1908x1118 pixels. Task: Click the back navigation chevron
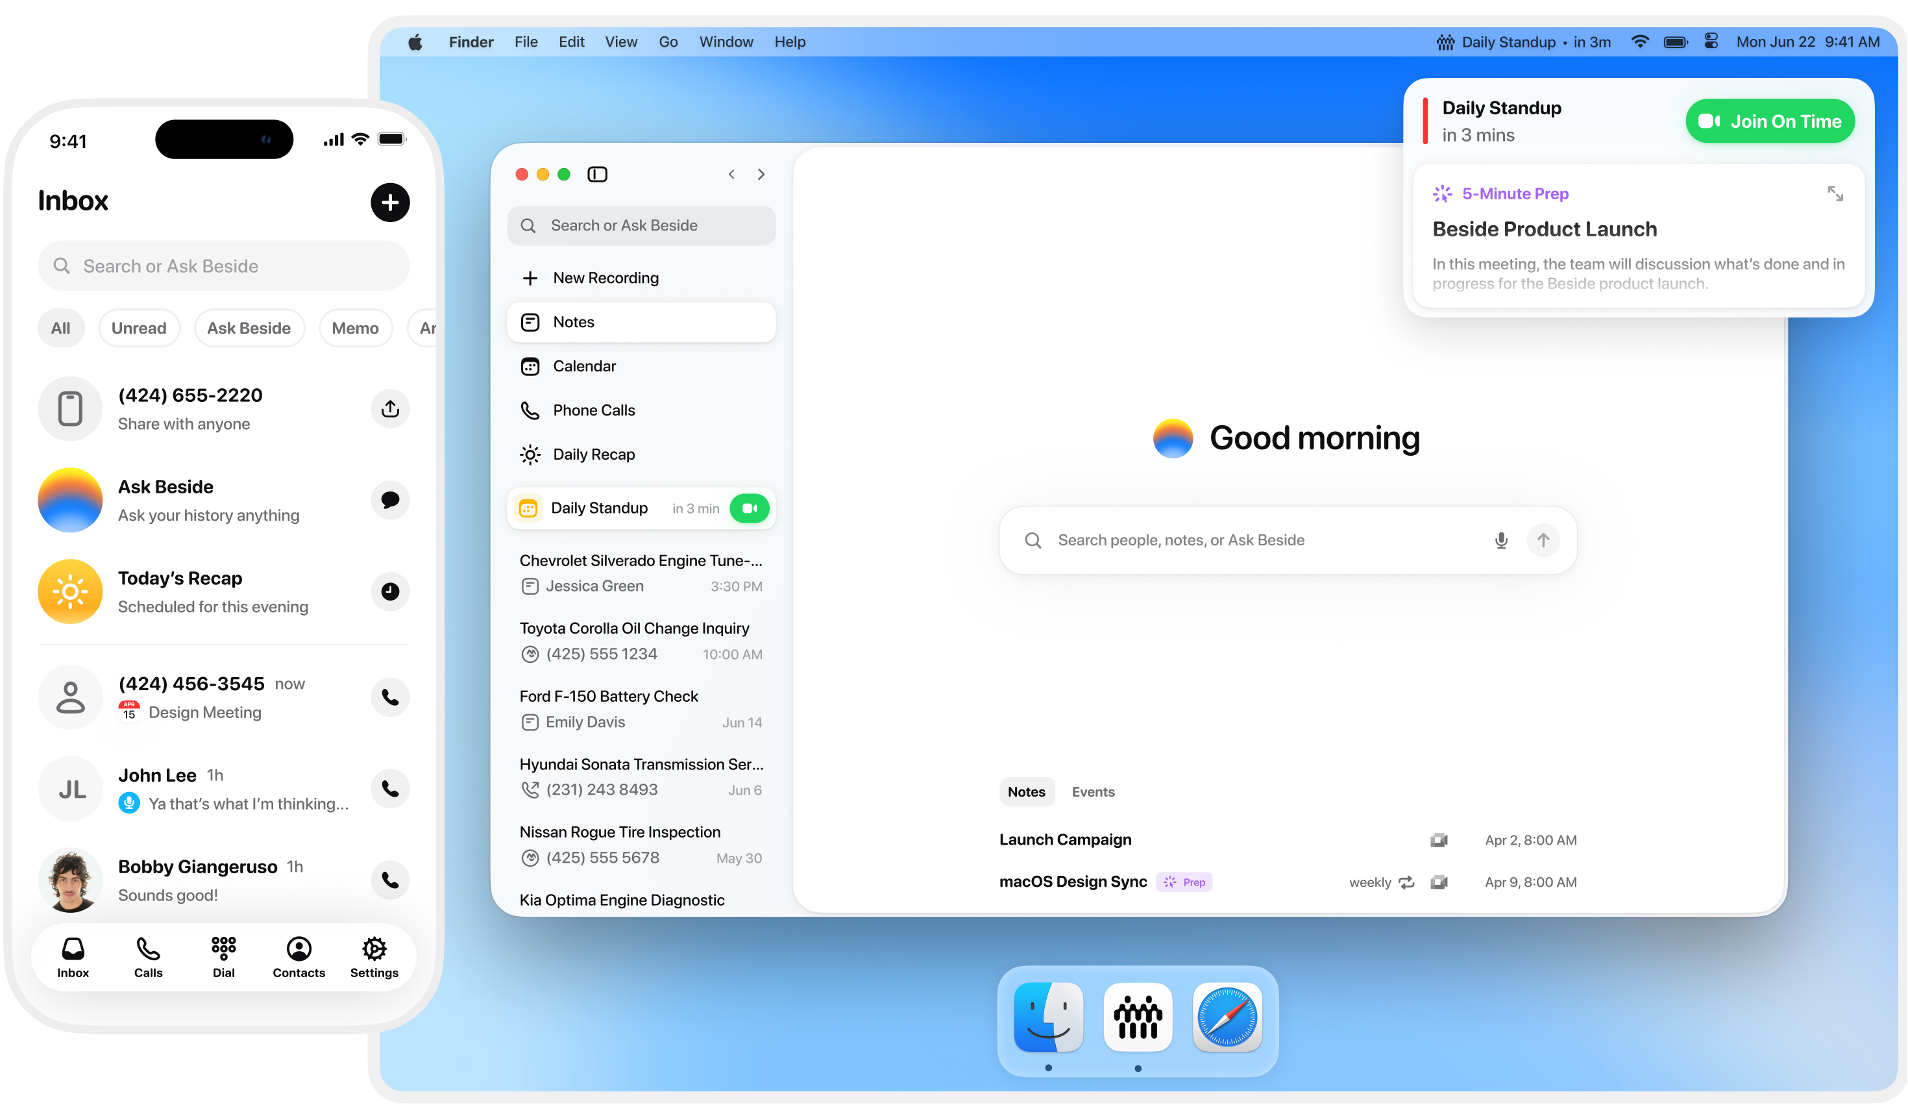coord(731,174)
